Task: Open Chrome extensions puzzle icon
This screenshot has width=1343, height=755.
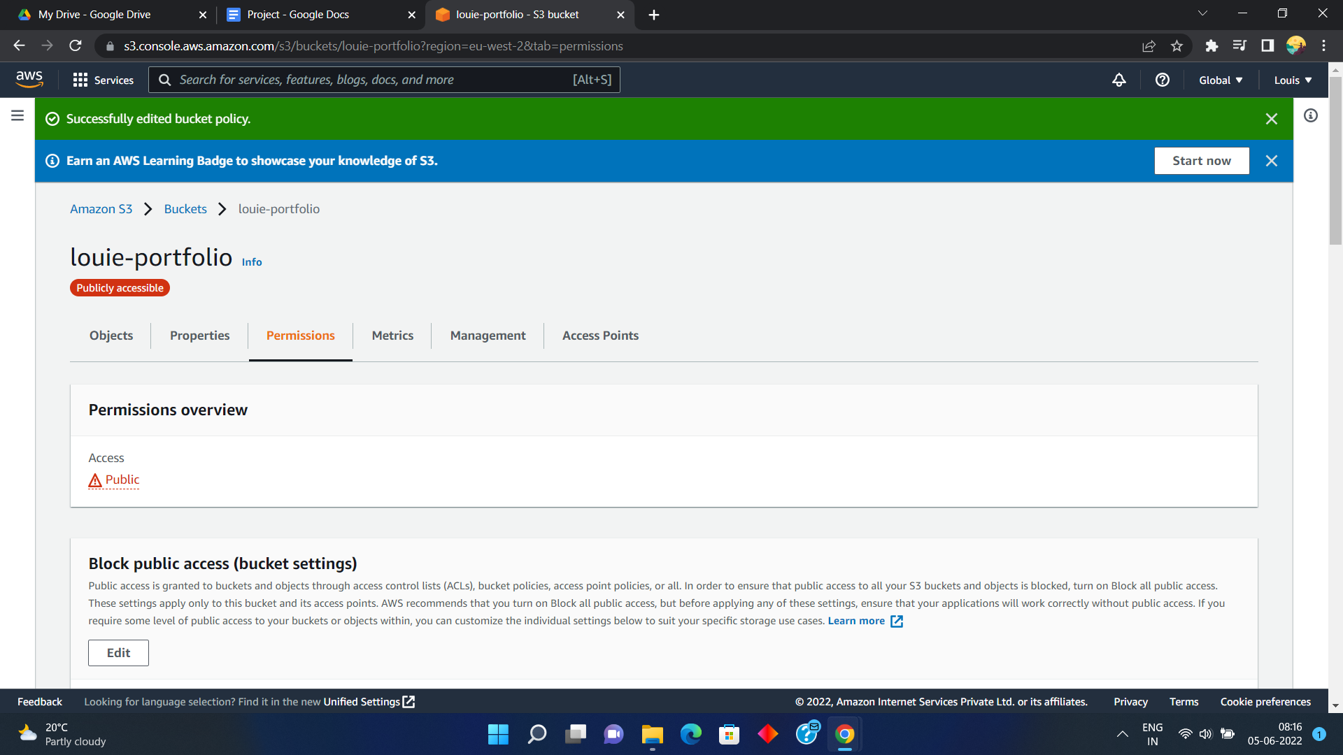Action: [x=1211, y=46]
